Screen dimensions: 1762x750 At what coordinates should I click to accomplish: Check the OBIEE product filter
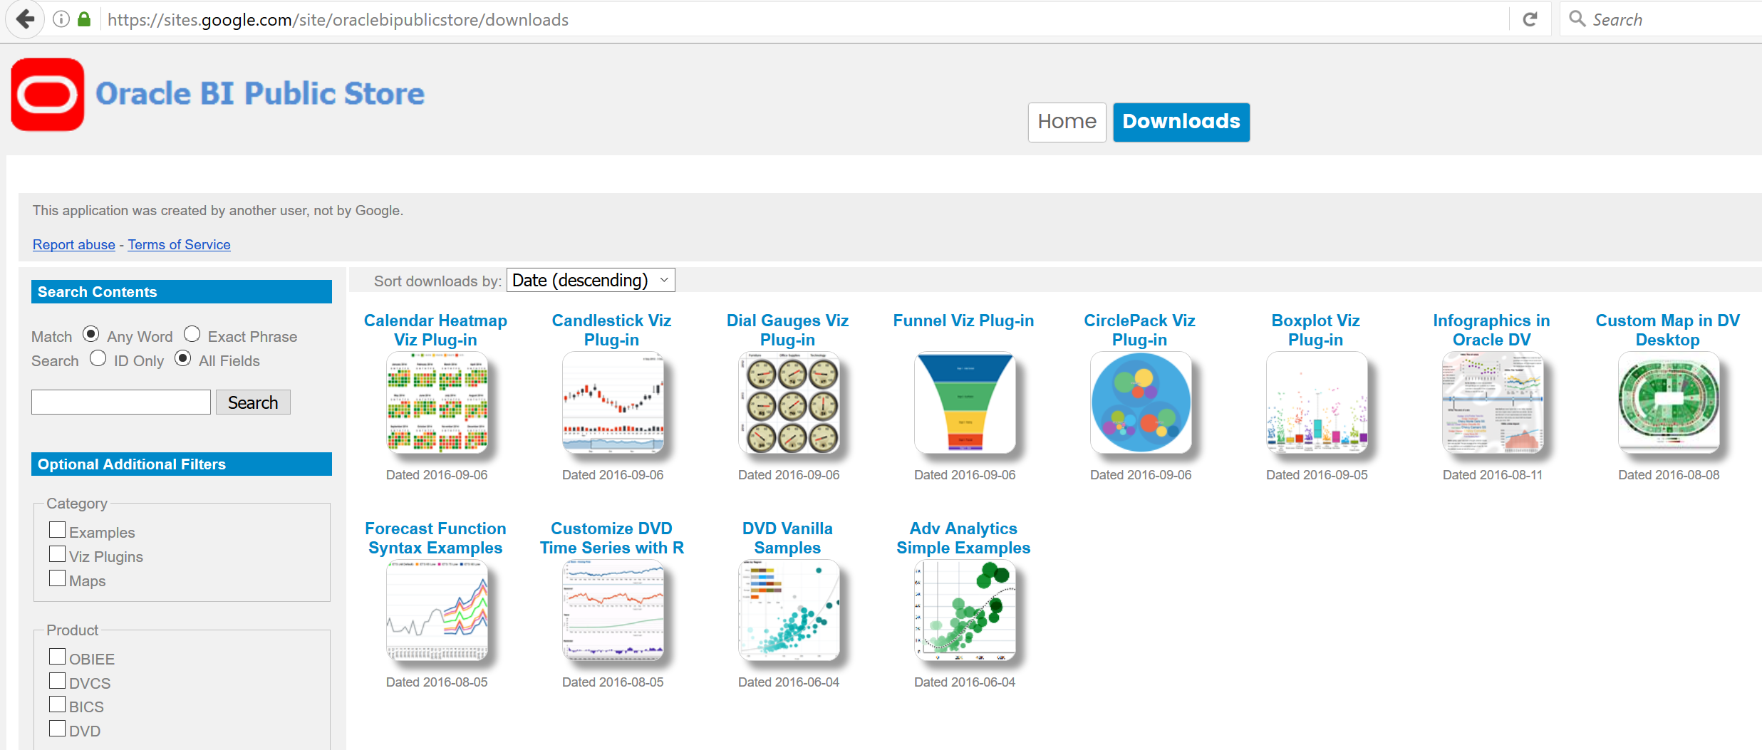coord(57,656)
